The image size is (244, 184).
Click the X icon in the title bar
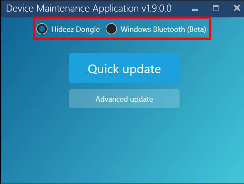click(x=237, y=8)
